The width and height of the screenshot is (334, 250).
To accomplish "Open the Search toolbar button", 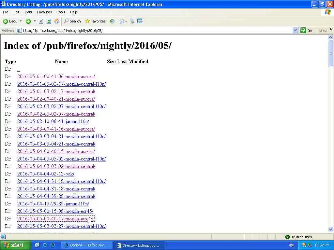I will tap(72, 21).
